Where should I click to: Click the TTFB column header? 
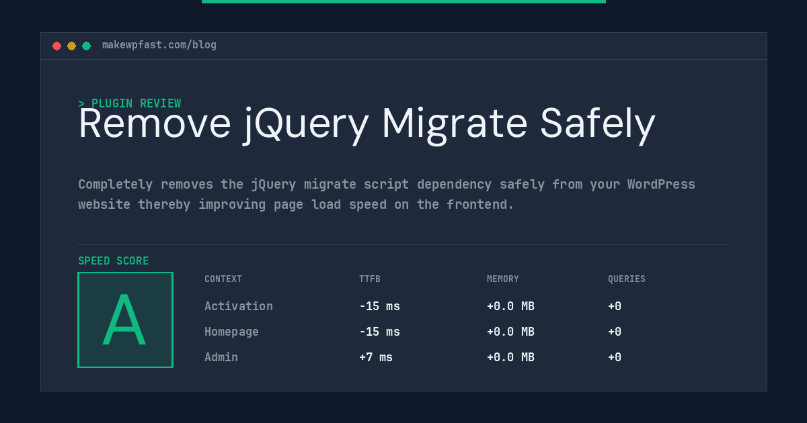pos(370,279)
